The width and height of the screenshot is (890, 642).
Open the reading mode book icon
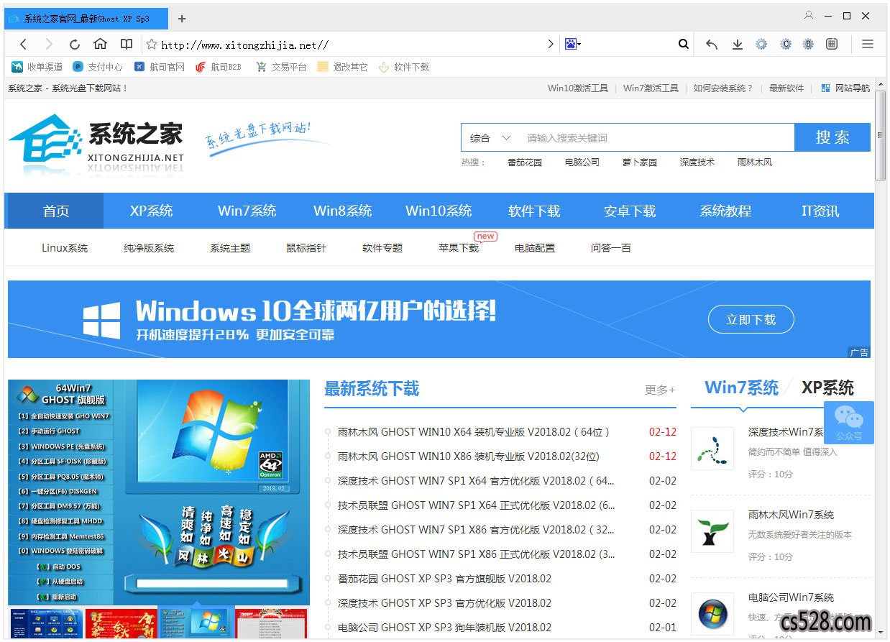tap(127, 44)
